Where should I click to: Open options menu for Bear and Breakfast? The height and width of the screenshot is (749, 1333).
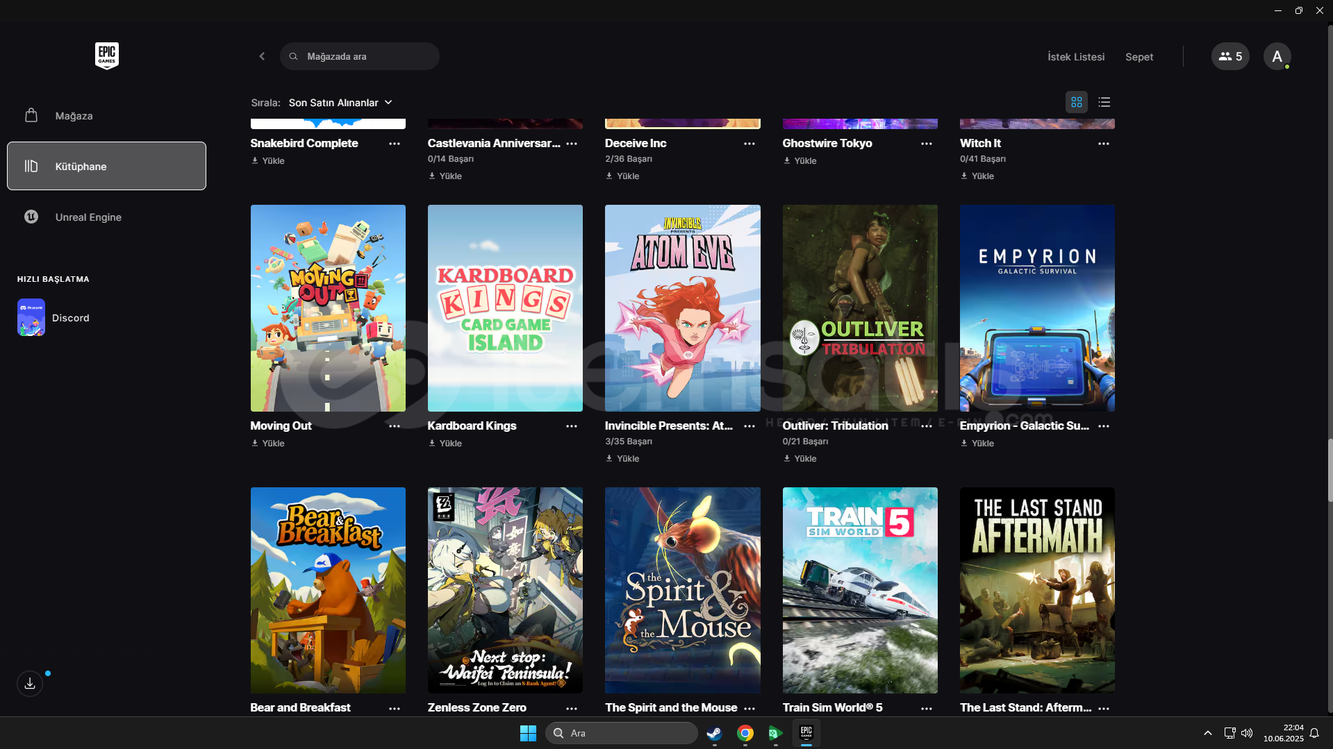pos(395,709)
